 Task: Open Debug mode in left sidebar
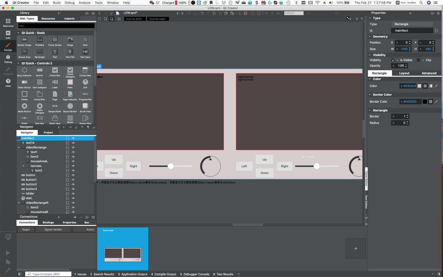pyautogui.click(x=8, y=58)
